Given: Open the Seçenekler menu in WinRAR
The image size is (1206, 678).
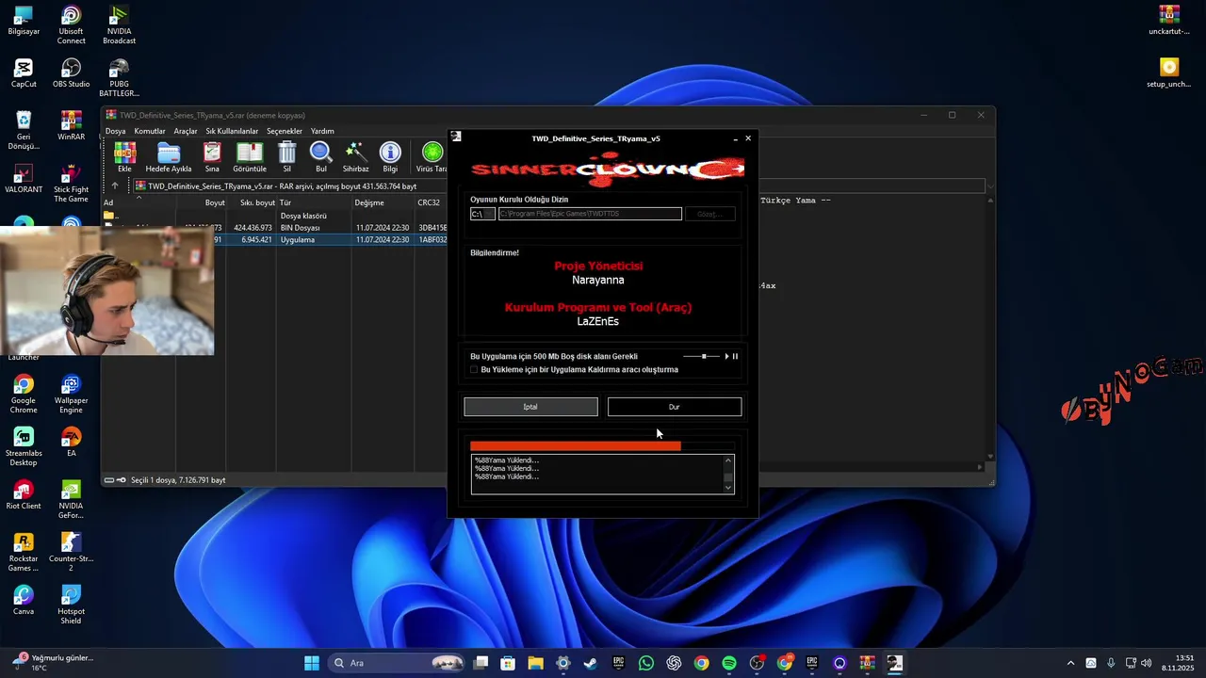Looking at the screenshot, I should tap(285, 131).
